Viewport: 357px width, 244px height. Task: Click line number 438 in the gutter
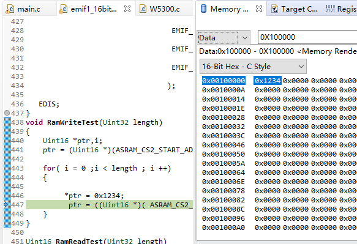18,122
